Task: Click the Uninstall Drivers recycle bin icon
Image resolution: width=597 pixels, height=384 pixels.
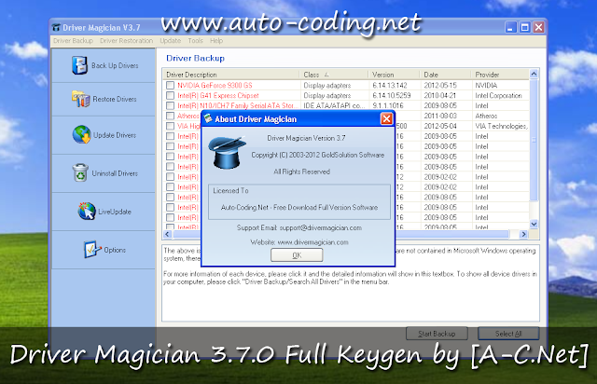Action: (x=80, y=172)
